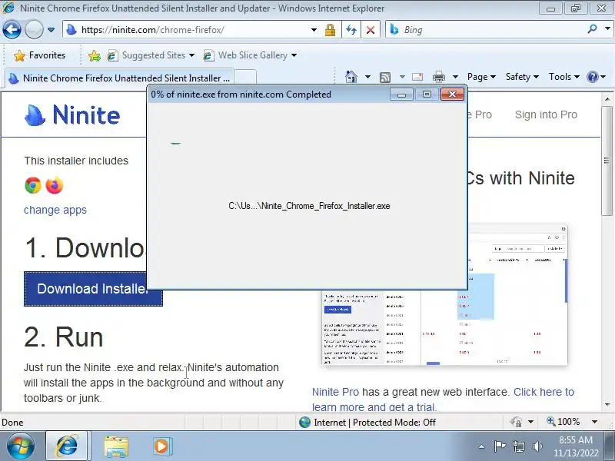The width and height of the screenshot is (615, 461).
Task: Open the Favorites star button
Action: (40, 55)
